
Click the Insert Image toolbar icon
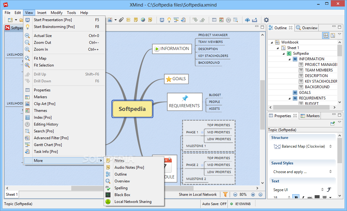point(110,20)
